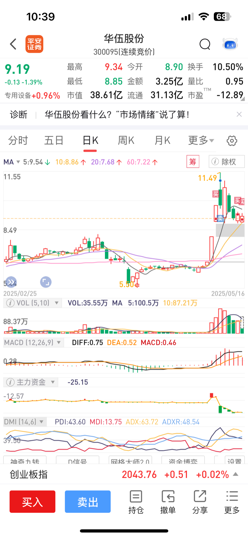Viewport: 248px width, 538px height.
Task: Tap the 创业板指 index name
Action: pyautogui.click(x=29, y=475)
